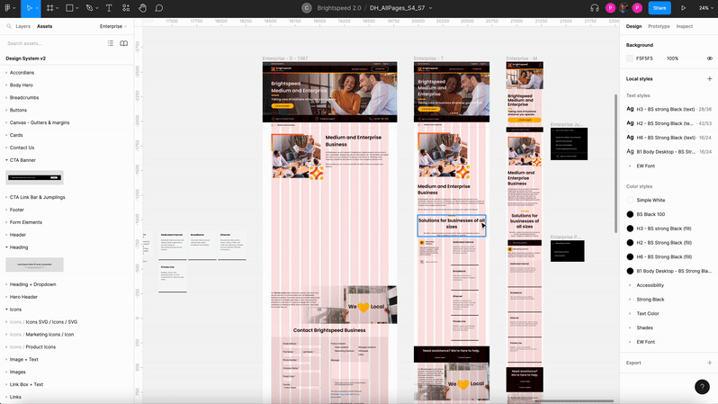Switch to the Layers tab
This screenshot has height=404, width=718.
coord(22,26)
